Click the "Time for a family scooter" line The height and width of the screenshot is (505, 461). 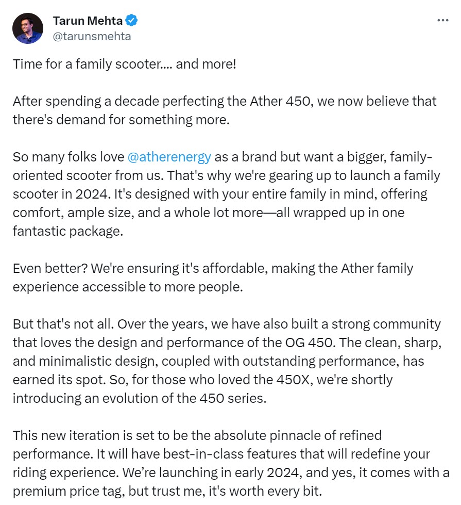tap(125, 64)
